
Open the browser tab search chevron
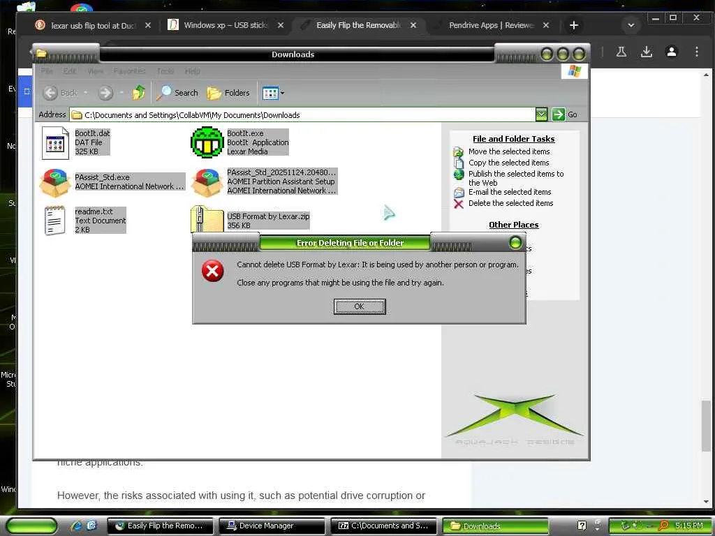coord(631,26)
